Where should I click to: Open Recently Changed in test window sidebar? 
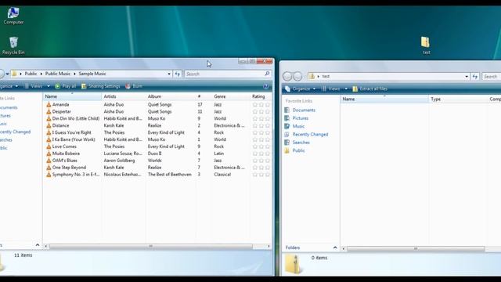[x=306, y=134]
